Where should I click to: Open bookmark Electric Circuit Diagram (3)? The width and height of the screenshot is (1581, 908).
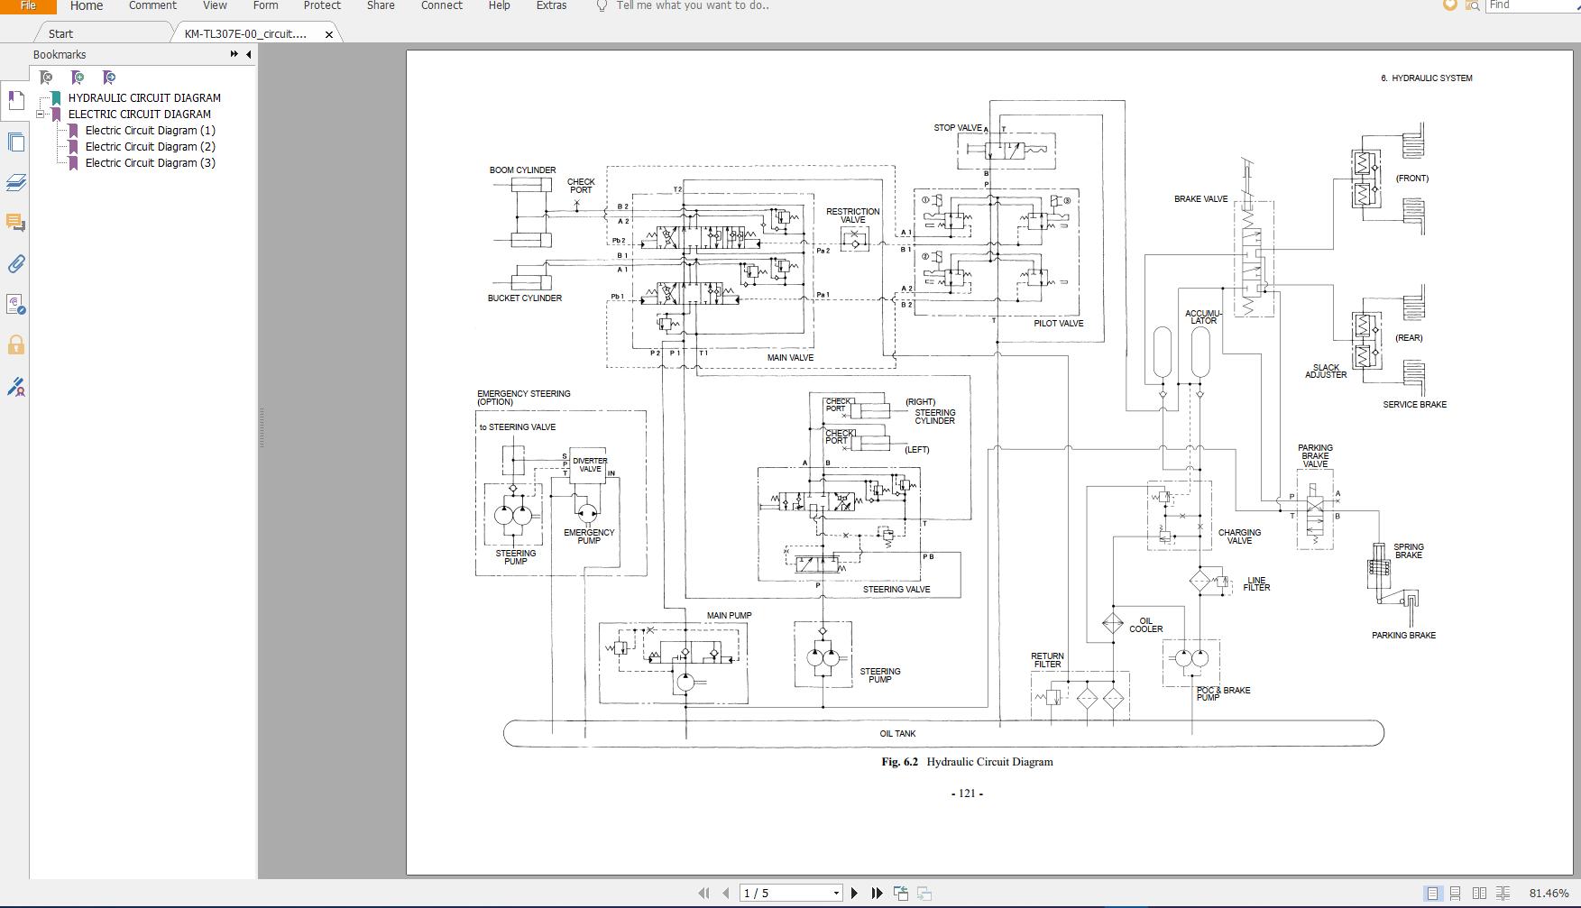click(x=151, y=163)
